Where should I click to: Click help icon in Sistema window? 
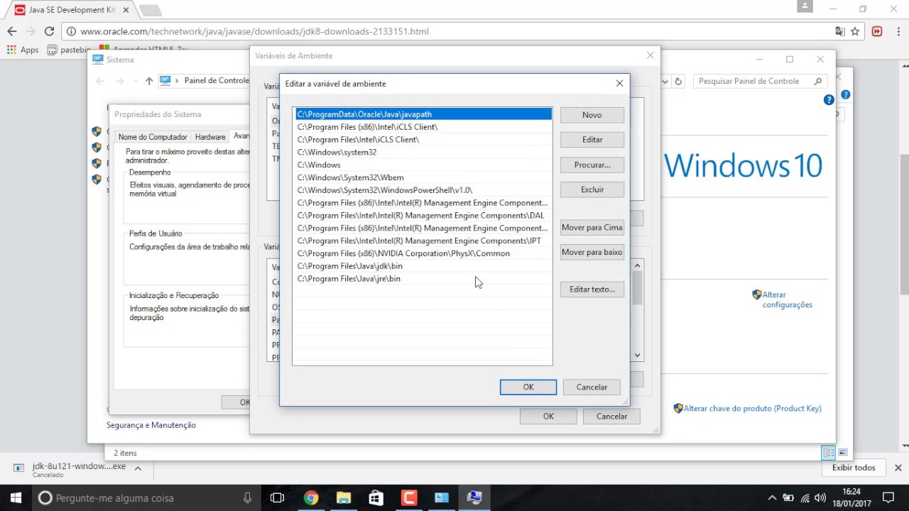[x=829, y=100]
